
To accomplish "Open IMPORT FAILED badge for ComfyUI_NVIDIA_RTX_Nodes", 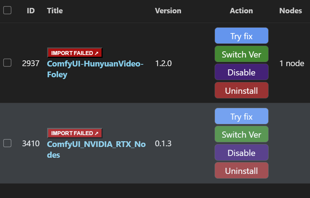I will (x=75, y=133).
